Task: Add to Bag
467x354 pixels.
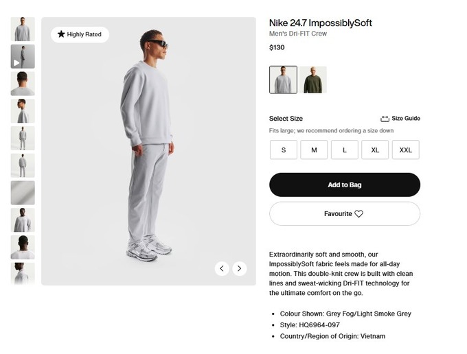Action: tap(345, 185)
